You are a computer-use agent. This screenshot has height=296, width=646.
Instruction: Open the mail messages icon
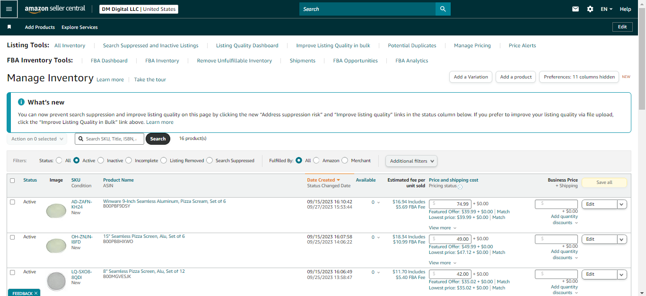coord(576,9)
